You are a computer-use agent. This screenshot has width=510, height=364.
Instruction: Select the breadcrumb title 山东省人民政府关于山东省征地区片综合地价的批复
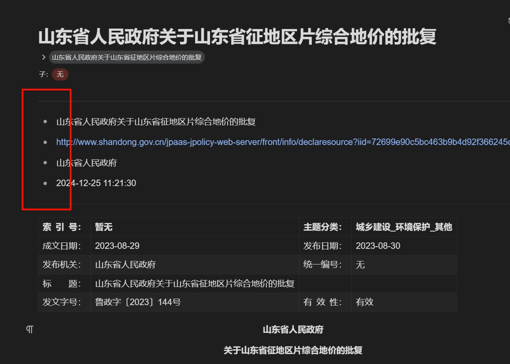pyautogui.click(x=127, y=57)
